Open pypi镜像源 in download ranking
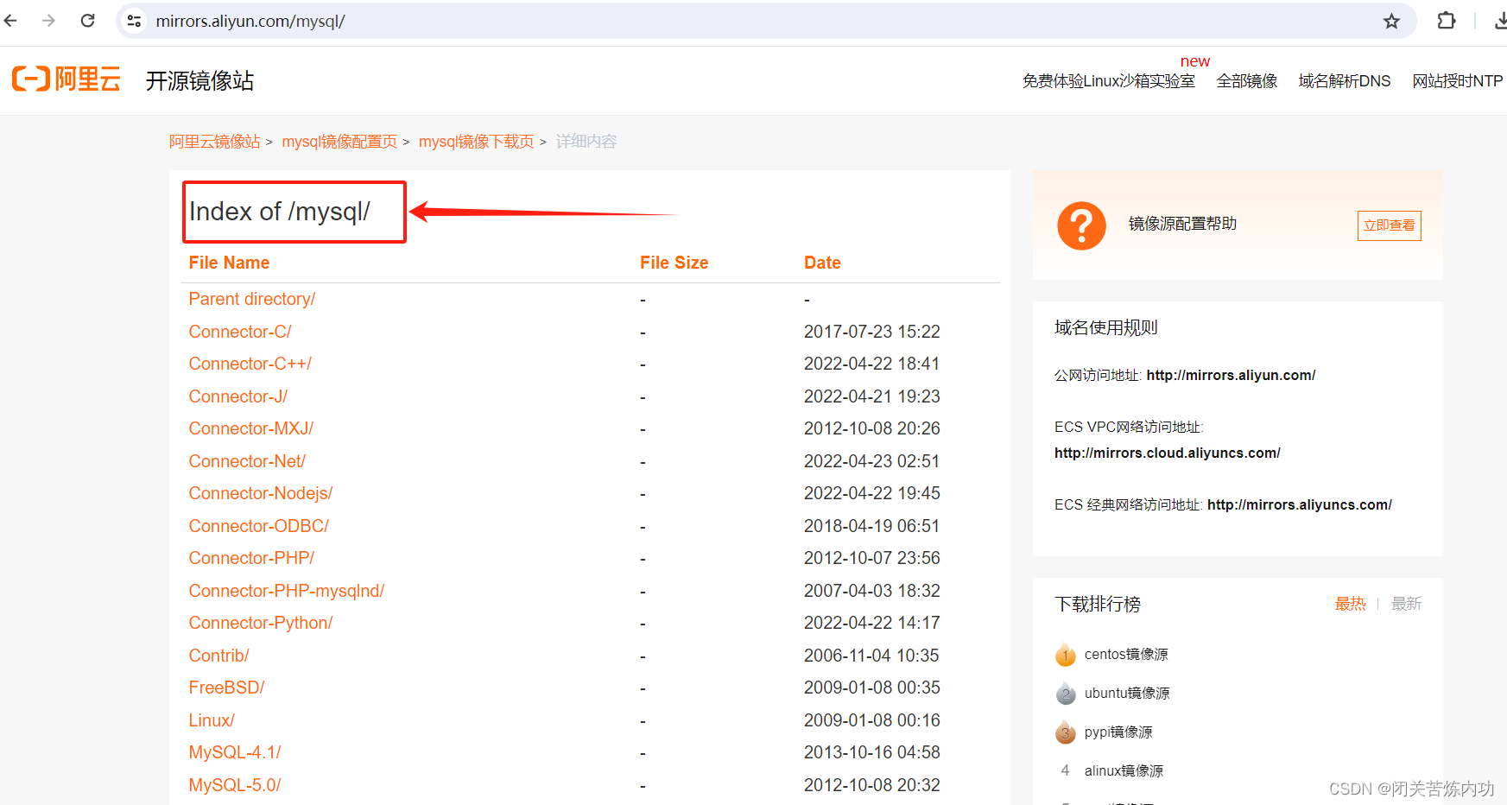Screen dimensions: 1507x805 pyautogui.click(x=1118, y=732)
